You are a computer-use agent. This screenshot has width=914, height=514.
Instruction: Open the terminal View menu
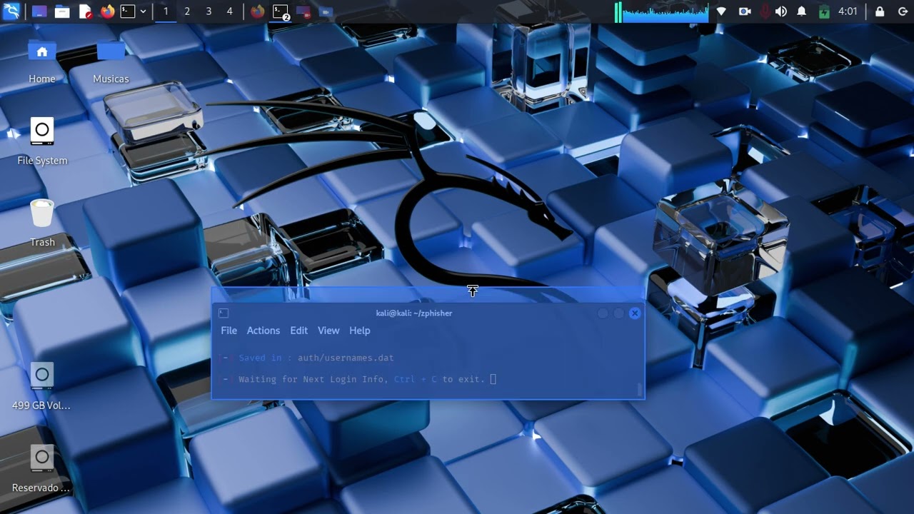tap(328, 331)
